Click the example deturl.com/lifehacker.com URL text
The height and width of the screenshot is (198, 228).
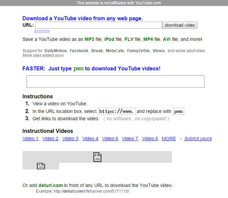tap(92, 191)
